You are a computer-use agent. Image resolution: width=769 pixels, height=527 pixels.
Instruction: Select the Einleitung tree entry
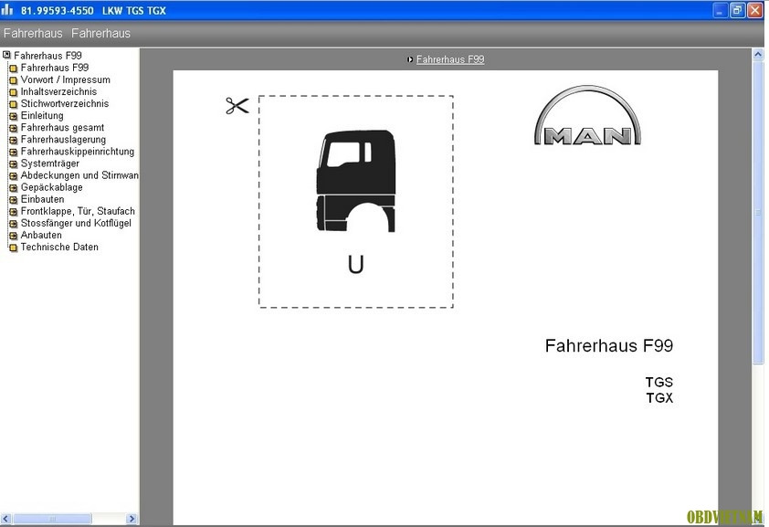tap(42, 116)
